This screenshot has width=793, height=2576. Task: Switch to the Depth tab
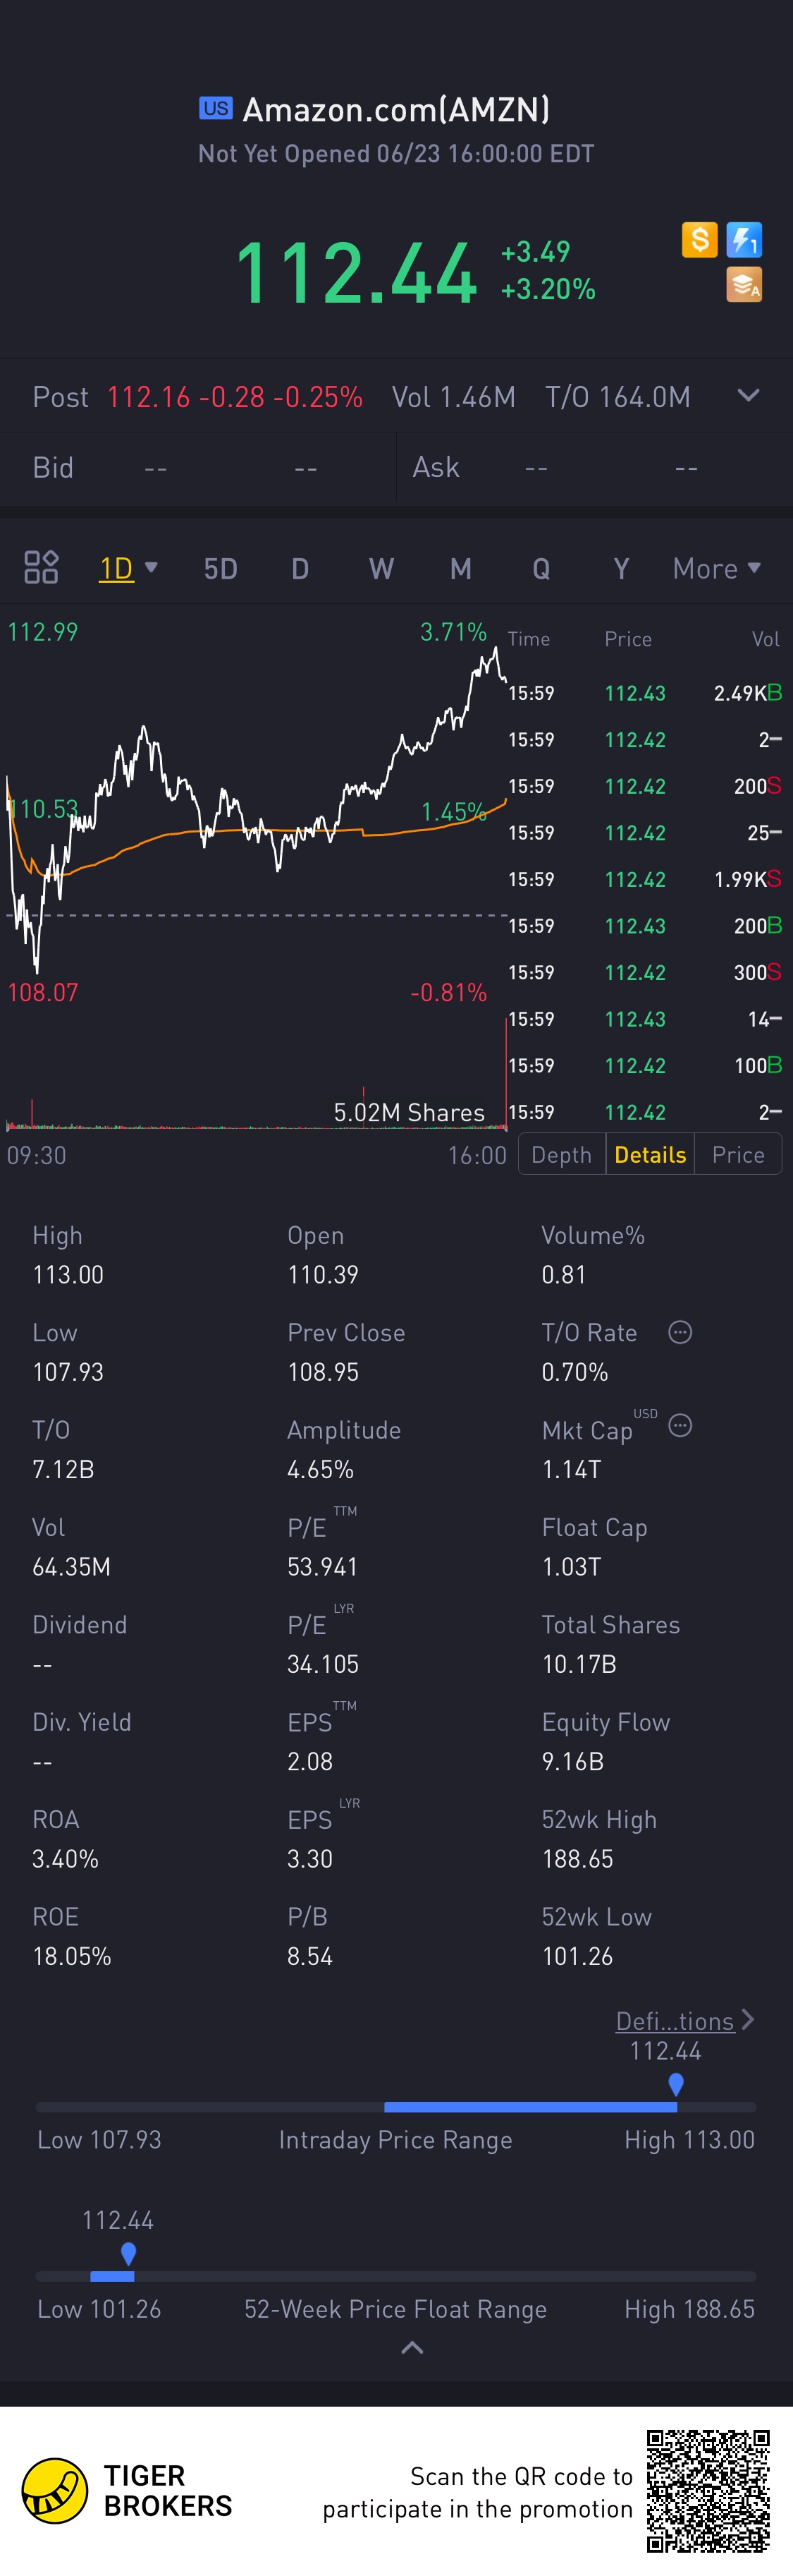pyautogui.click(x=561, y=1155)
